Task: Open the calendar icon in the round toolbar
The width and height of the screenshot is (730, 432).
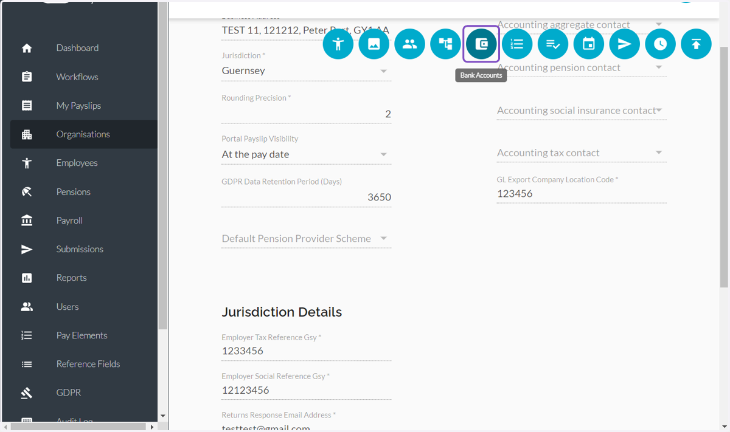Action: pos(589,44)
